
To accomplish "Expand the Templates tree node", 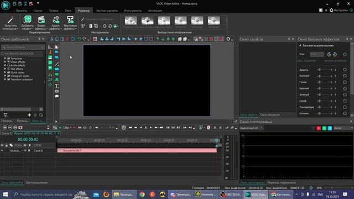I will pos(5,59).
